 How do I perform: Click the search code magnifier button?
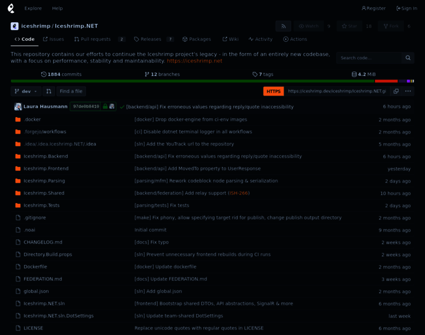point(408,58)
